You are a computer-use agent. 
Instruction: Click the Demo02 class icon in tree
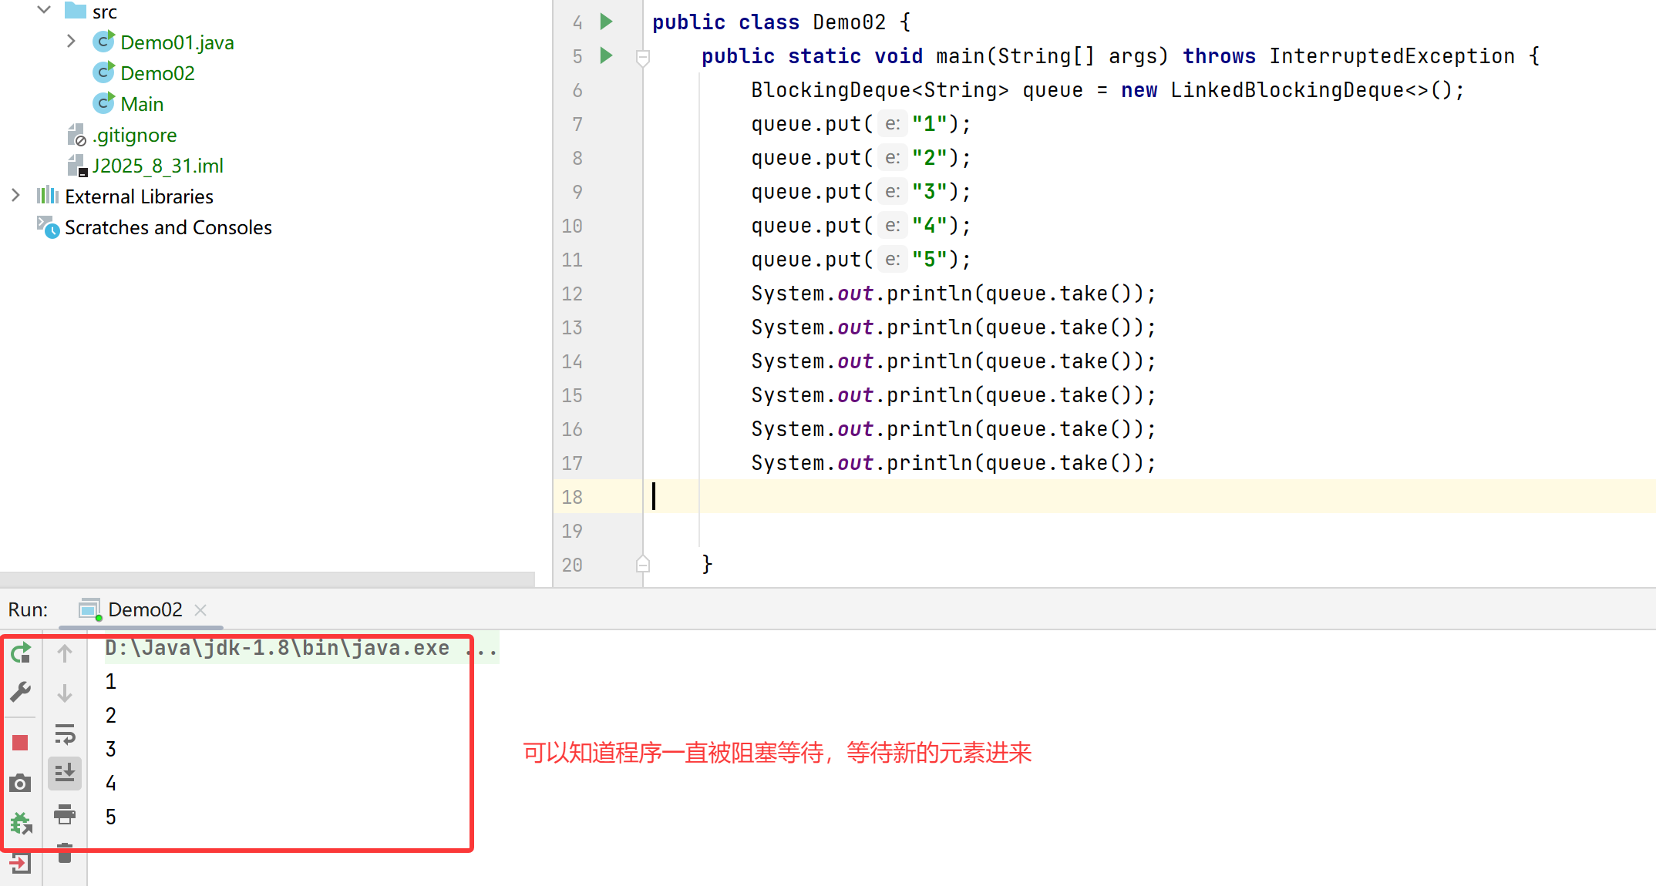(x=103, y=72)
